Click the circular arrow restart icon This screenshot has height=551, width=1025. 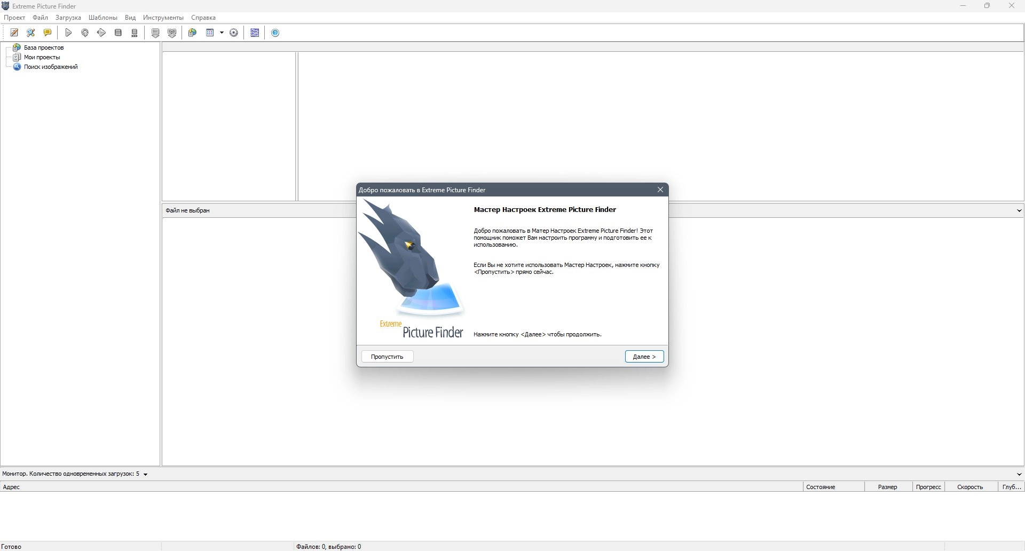pyautogui.click(x=85, y=33)
